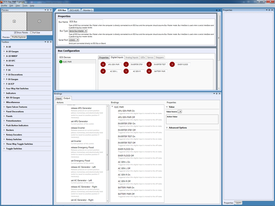This screenshot has width=275, height=206.
Task: Close the Toolbox panel
Action: (51, 42)
